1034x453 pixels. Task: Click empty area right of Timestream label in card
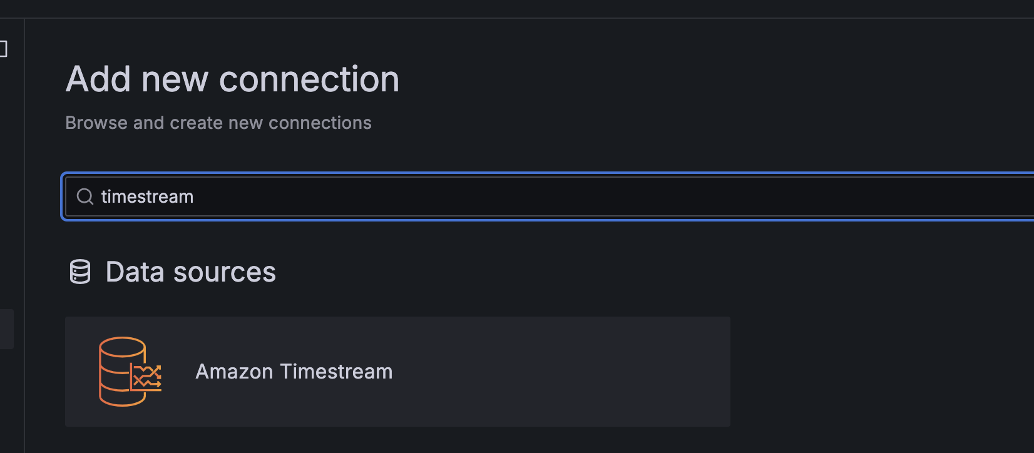coord(563,372)
